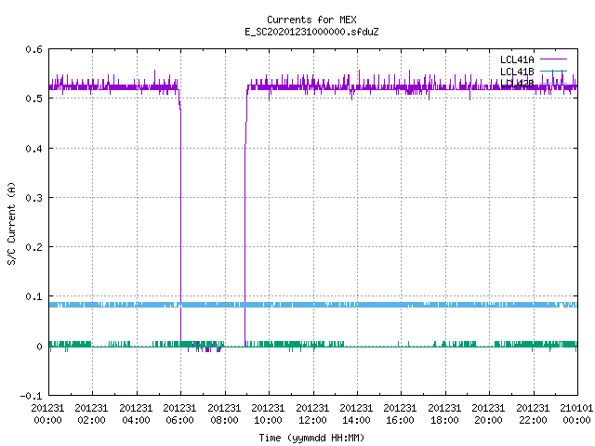Screen dimensions: 595x446
Task: Click the blue LCL42B trace near 0.08 A
Action: 313,305
